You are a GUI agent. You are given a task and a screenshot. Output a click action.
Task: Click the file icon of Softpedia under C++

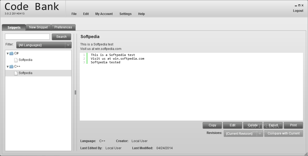pos(16,73)
